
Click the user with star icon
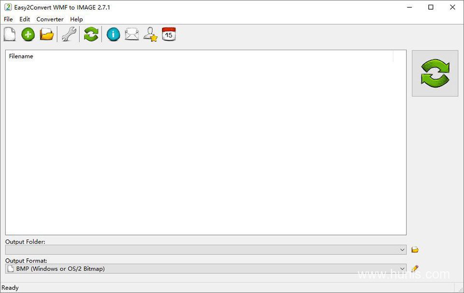point(150,34)
